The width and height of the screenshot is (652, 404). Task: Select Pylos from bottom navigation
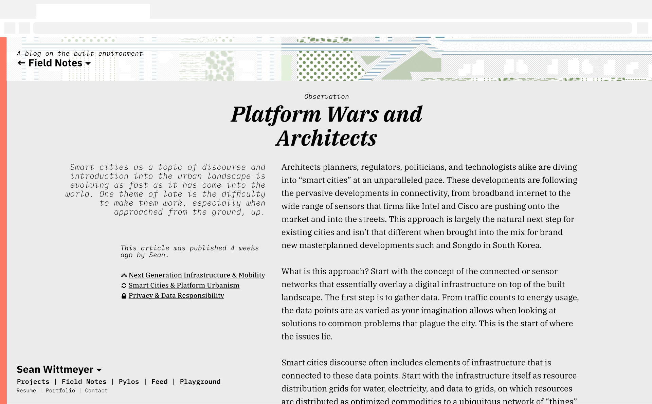pos(129,382)
